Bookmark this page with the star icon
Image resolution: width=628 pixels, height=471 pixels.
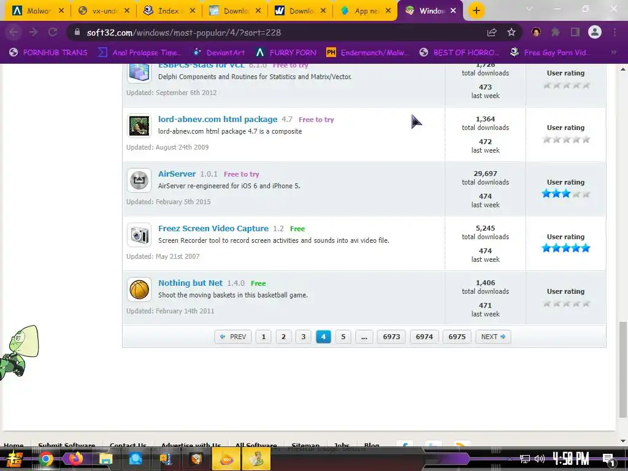(511, 33)
